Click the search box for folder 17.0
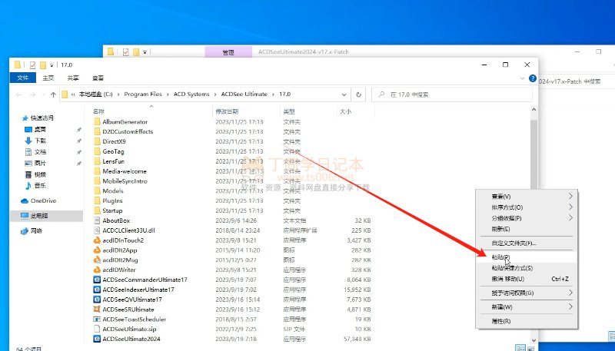This screenshot has height=351, width=615. click(x=454, y=94)
